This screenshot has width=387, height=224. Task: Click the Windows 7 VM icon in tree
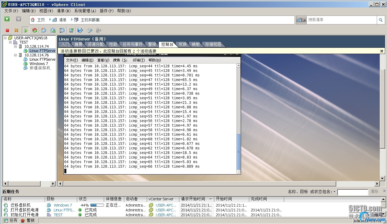(x=26, y=64)
